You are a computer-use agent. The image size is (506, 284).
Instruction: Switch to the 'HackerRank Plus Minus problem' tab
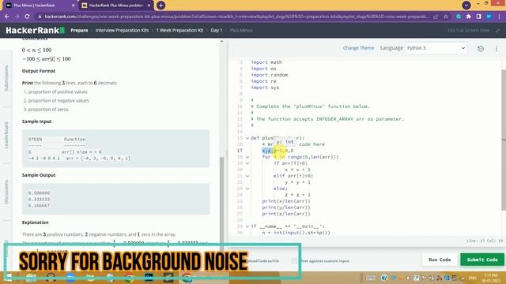pyautogui.click(x=116, y=6)
